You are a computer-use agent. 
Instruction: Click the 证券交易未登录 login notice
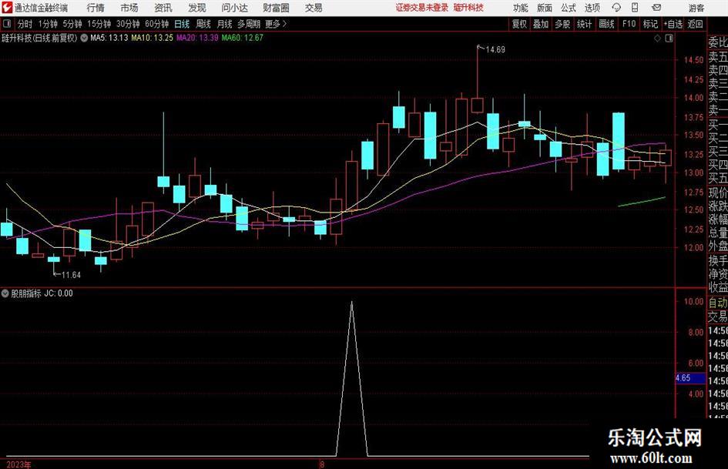click(x=422, y=8)
